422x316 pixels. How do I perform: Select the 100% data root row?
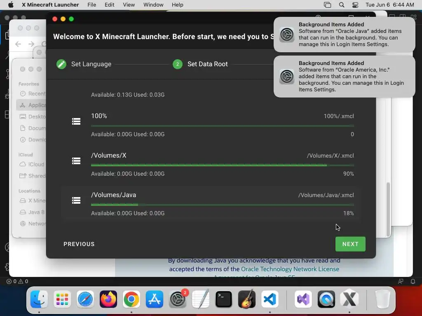211,125
